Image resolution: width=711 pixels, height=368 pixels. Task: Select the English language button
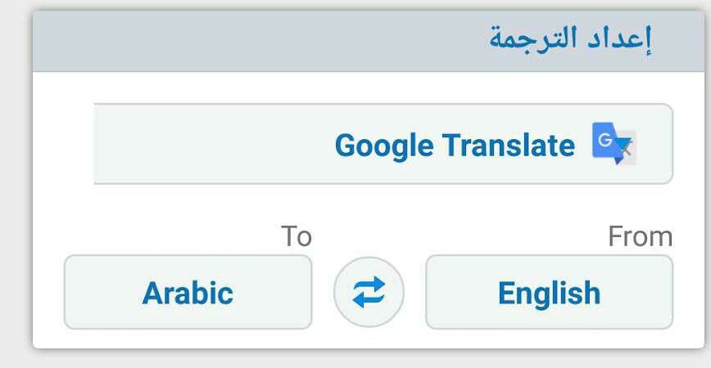point(549,292)
